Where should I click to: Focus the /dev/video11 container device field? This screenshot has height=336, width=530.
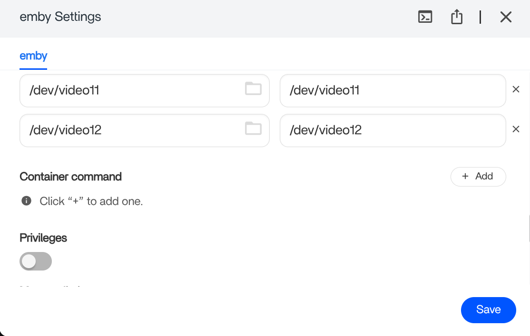tap(392, 90)
